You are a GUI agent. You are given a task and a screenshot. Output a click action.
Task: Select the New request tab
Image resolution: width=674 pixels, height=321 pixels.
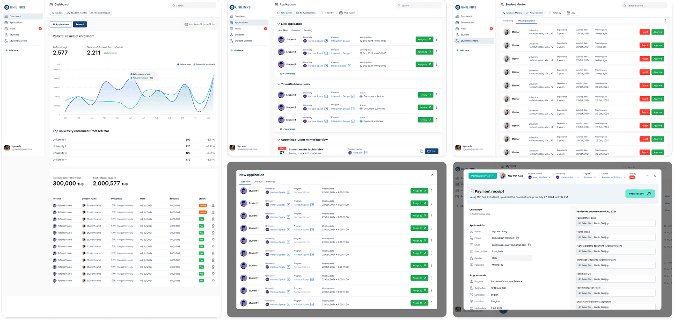535,13
